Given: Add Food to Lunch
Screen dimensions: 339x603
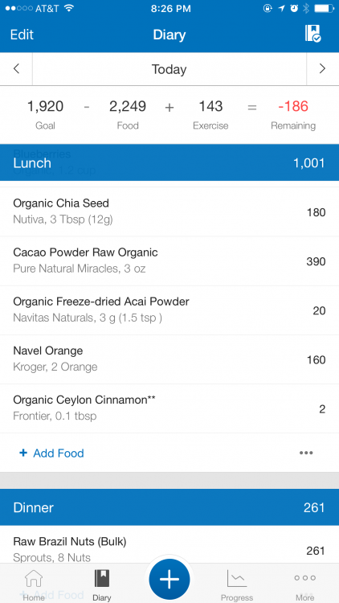Looking at the screenshot, I should click(51, 453).
